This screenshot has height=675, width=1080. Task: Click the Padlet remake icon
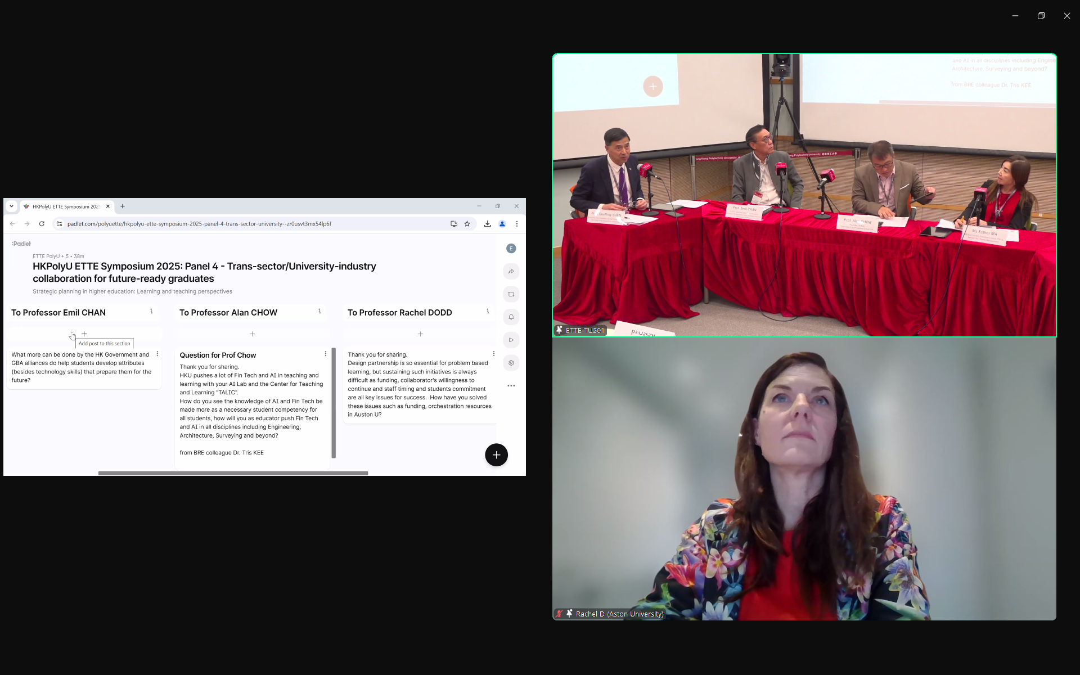(x=511, y=294)
